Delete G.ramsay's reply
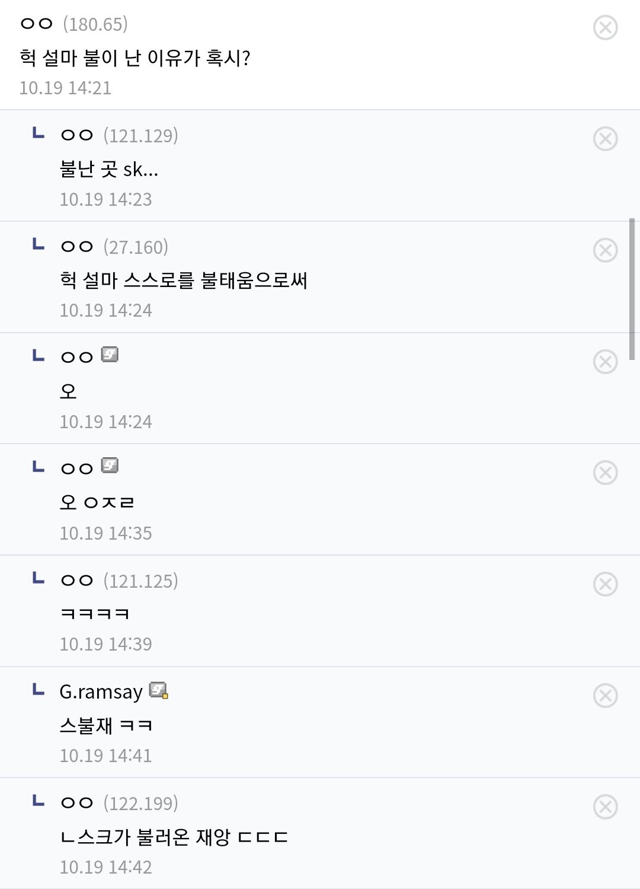This screenshot has height=889, width=640. pos(605,696)
